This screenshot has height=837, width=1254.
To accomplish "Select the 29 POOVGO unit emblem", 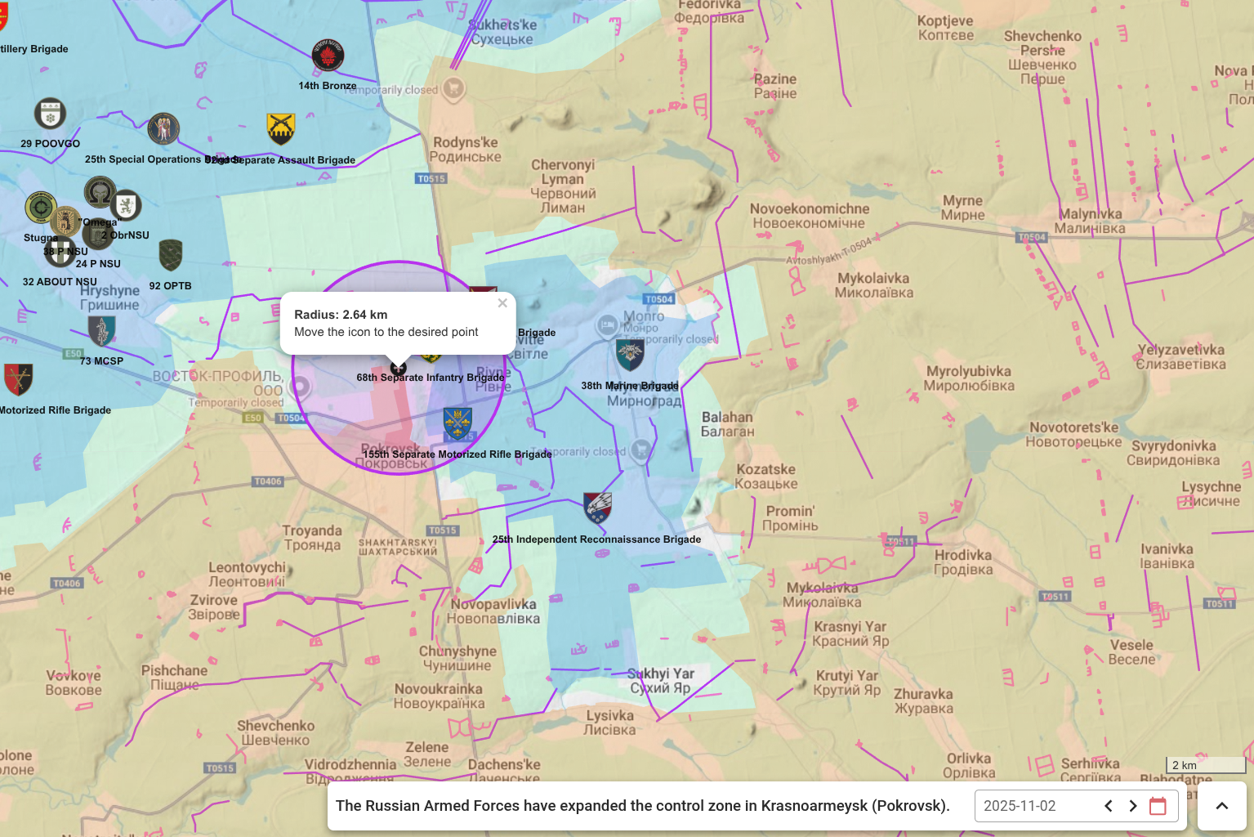I will click(50, 114).
